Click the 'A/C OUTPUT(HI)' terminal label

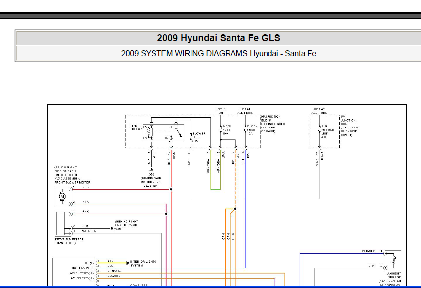click(81, 273)
